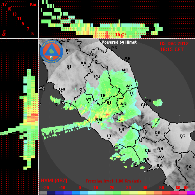Click the PZ city label on the map

188,167
